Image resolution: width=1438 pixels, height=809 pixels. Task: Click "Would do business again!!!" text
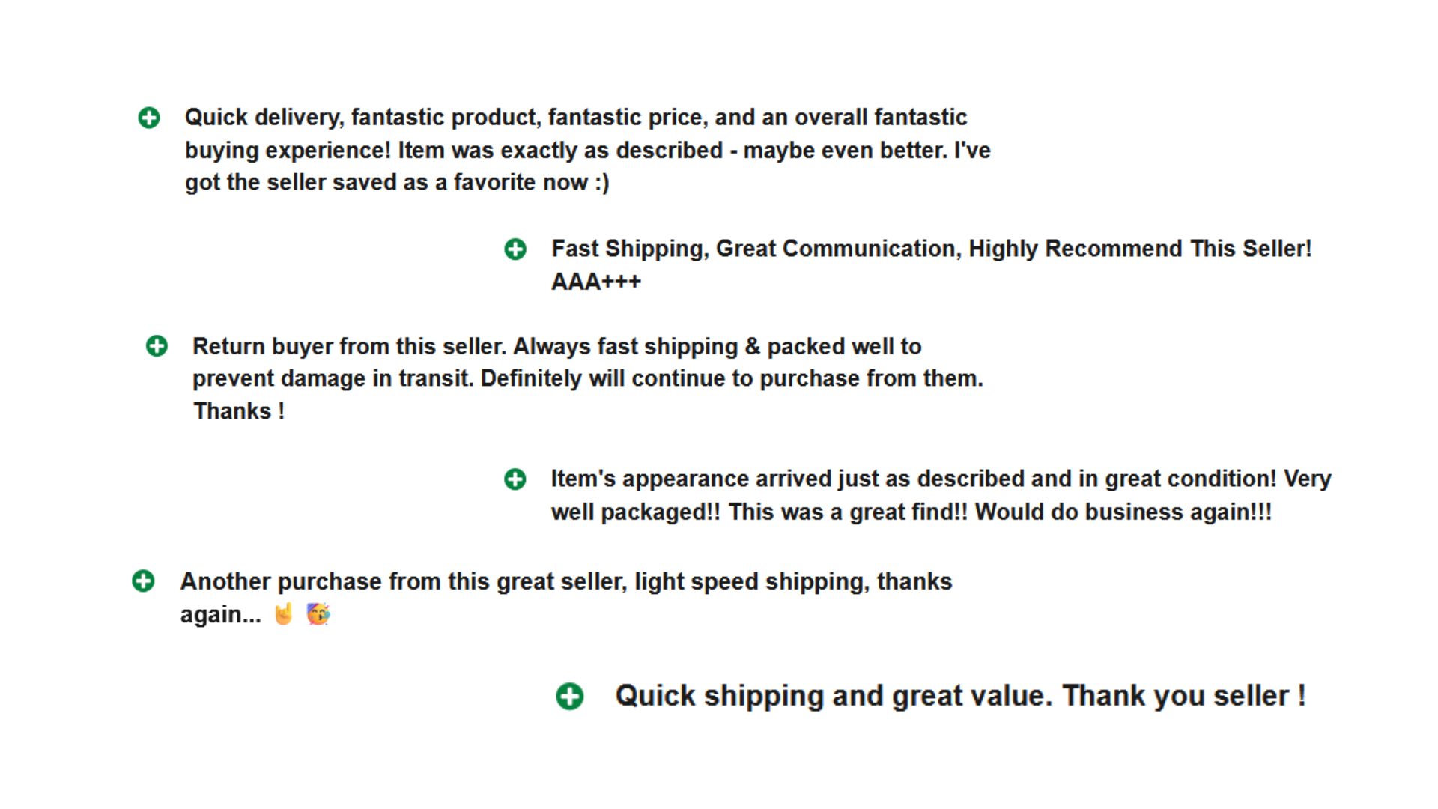[x=1123, y=512]
